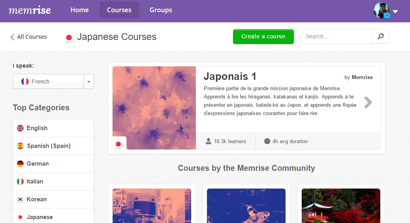Open the Tokyo street community course thumbnail
410x223 pixels.
tap(152, 206)
